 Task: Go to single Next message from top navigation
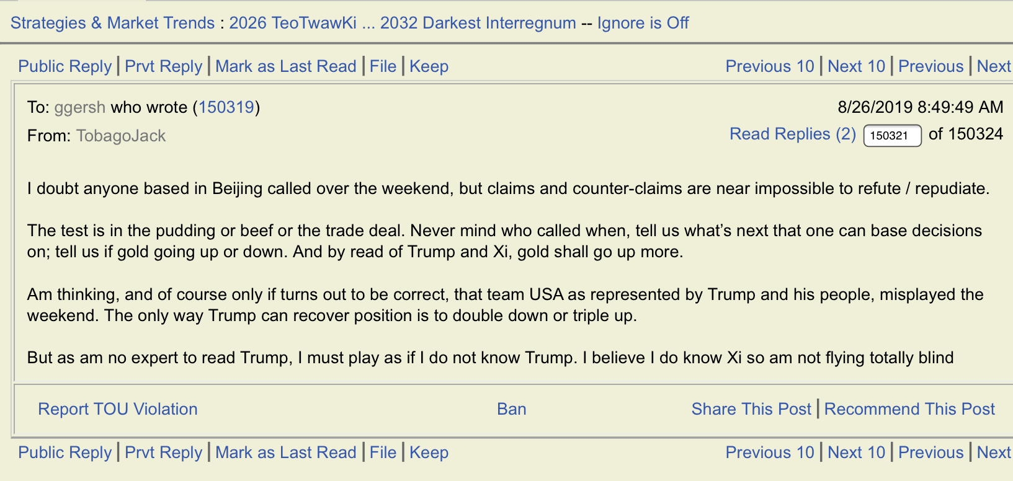pyautogui.click(x=994, y=66)
